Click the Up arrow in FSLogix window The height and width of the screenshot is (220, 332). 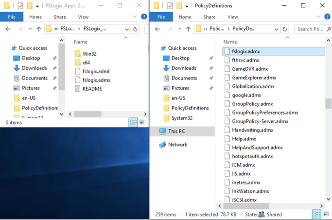tap(39, 29)
